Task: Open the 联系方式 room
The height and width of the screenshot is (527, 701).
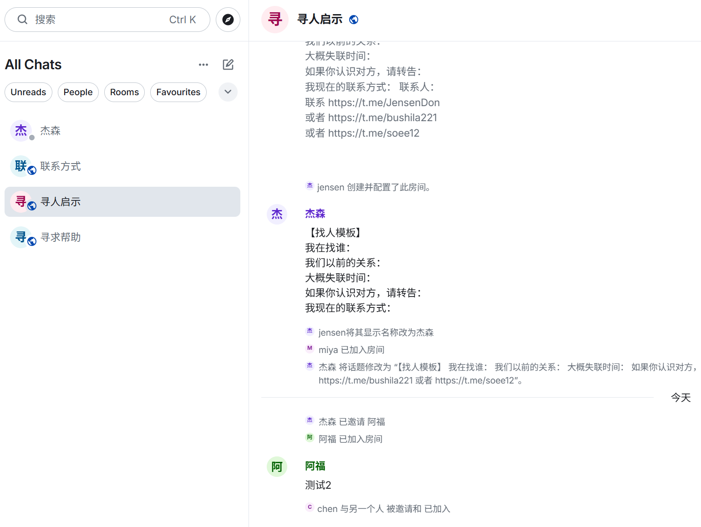Action: (x=122, y=166)
